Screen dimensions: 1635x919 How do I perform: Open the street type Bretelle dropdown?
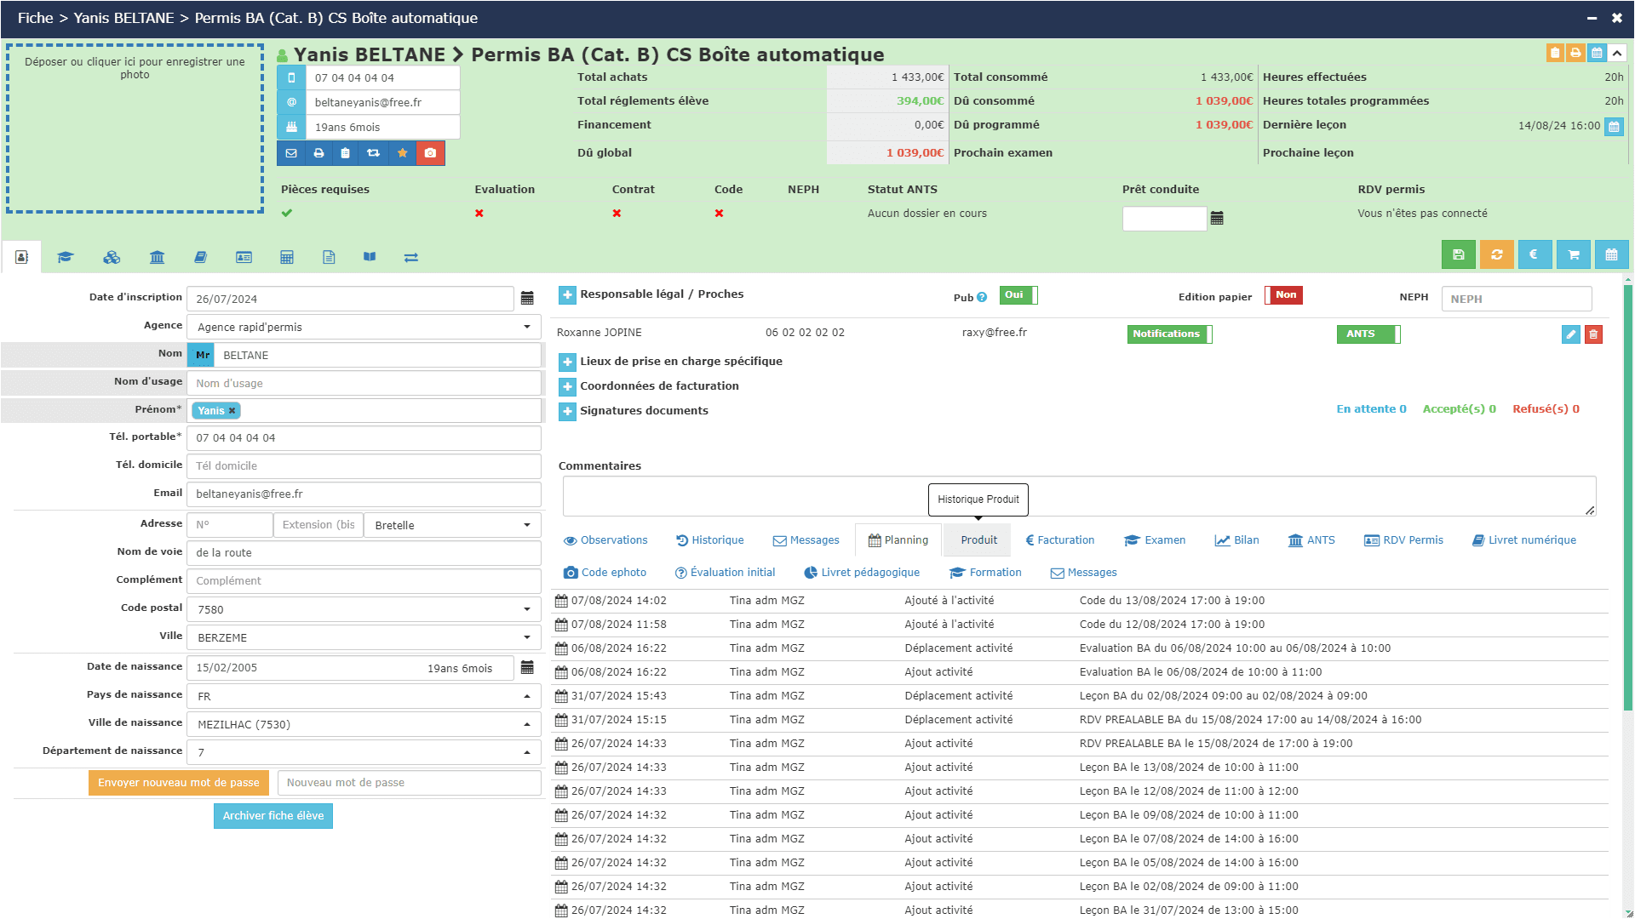pos(452,526)
